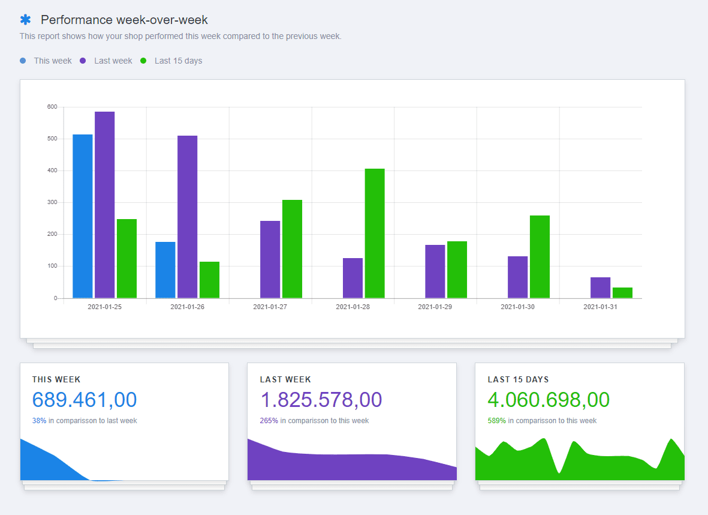The width and height of the screenshot is (708, 515).
Task: Select the purple bar for 2021-01-27
Action: (270, 259)
